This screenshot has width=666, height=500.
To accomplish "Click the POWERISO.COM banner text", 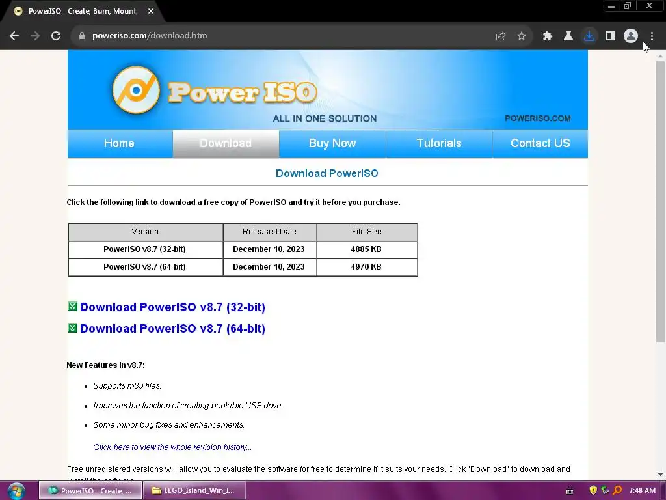I will pyautogui.click(x=538, y=118).
